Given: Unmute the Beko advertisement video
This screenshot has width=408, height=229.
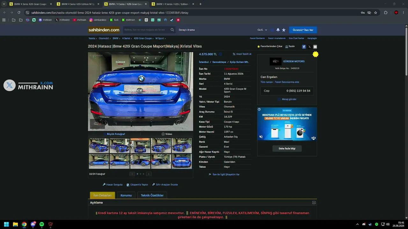Looking at the screenshot, I should click(261, 137).
